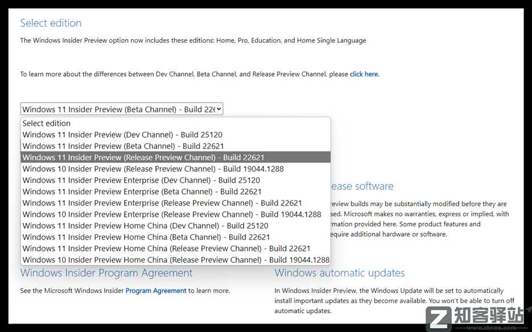The image size is (532, 332).
Task: Pick Windows 11 Enterprise Beta Channel Build 22621
Action: [142, 191]
